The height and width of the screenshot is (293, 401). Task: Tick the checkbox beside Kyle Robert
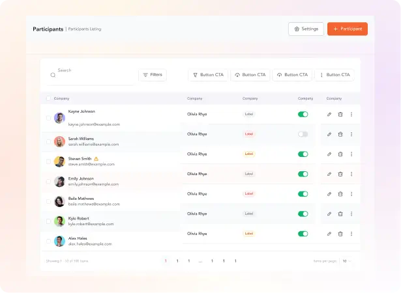48,221
